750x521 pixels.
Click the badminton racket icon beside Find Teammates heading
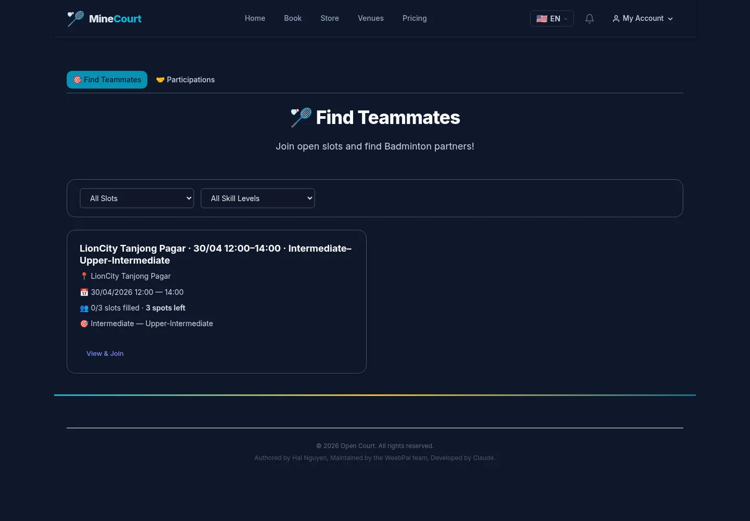(301, 118)
